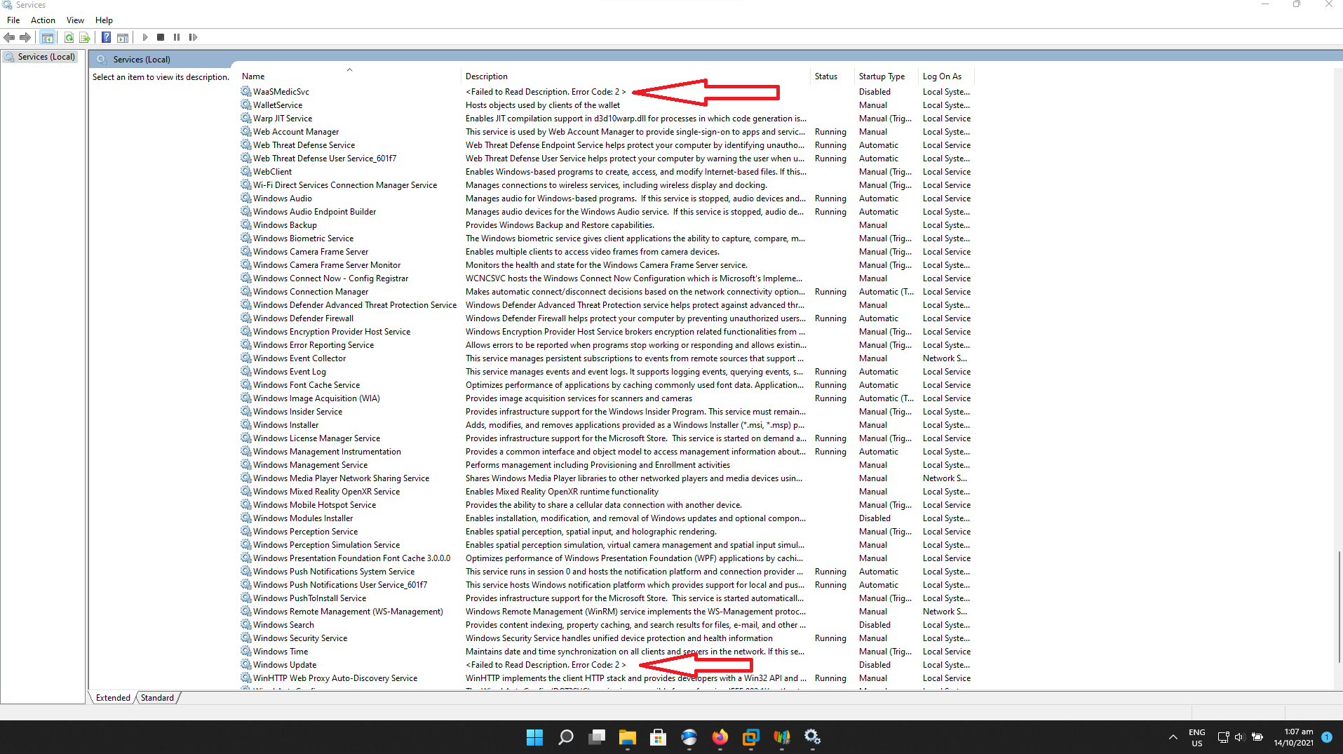Viewport: 1343px width, 754px height.
Task: Select Windows Remote Management (WS-Management) service
Action: [x=348, y=612]
